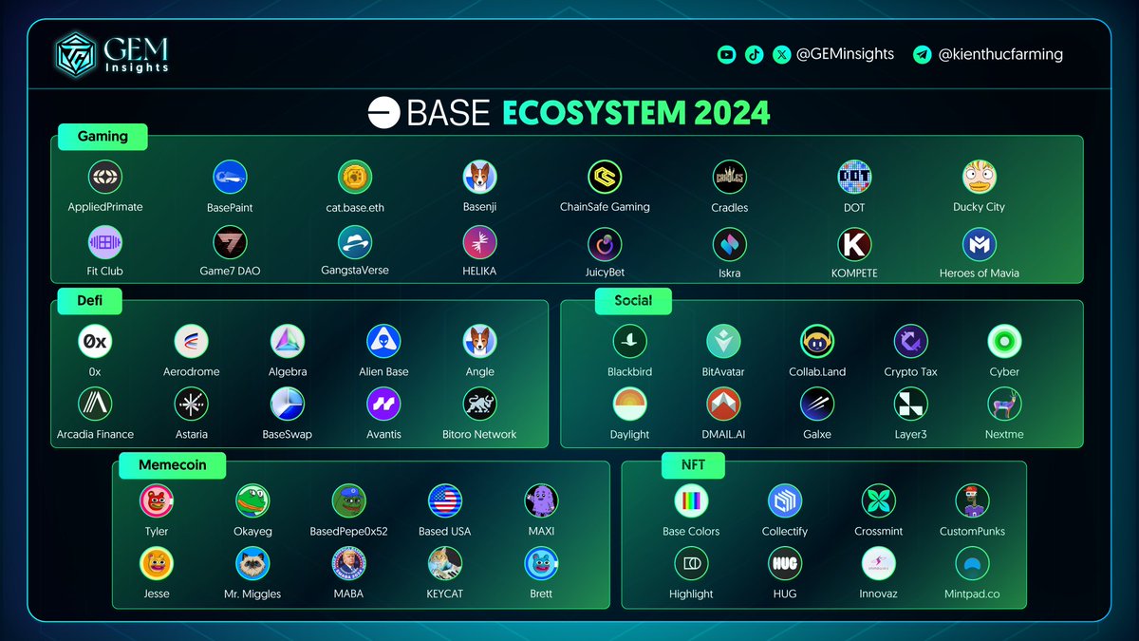
Task: Click the Galxe icon
Action: click(x=817, y=405)
